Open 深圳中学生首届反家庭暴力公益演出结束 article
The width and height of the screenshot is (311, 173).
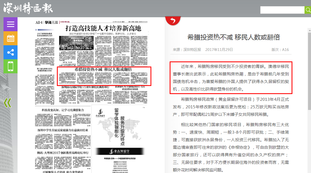coord(63,130)
